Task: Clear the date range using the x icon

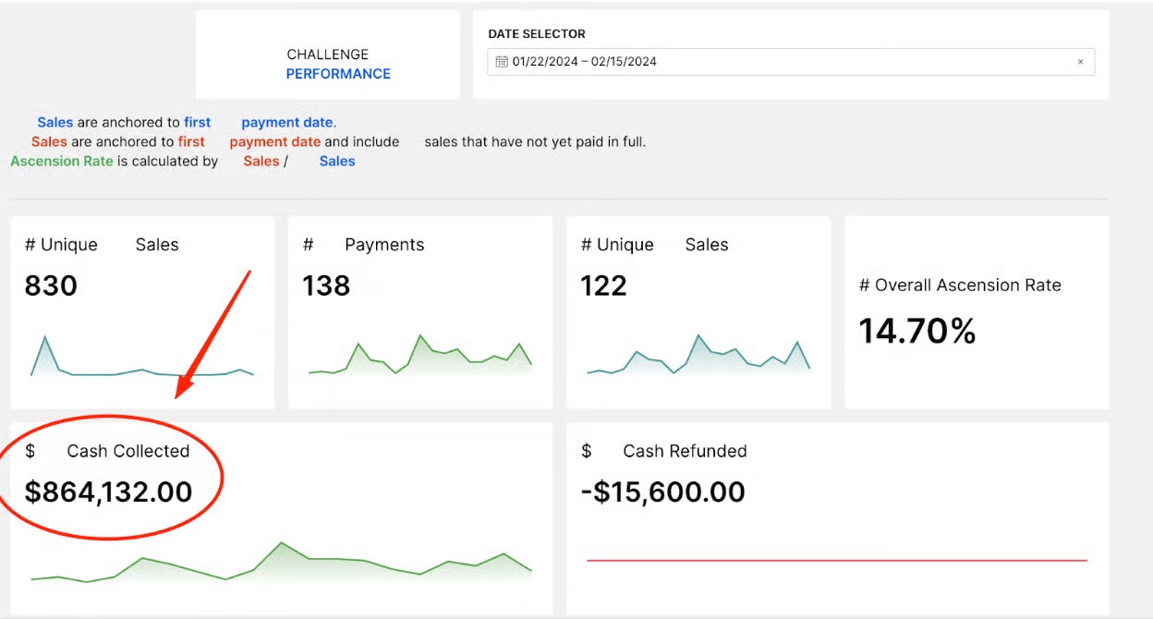Action: point(1081,61)
